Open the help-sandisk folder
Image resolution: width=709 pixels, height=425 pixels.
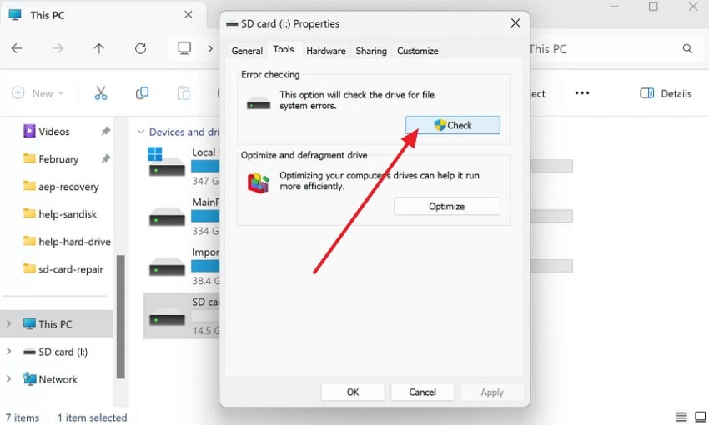pos(60,214)
